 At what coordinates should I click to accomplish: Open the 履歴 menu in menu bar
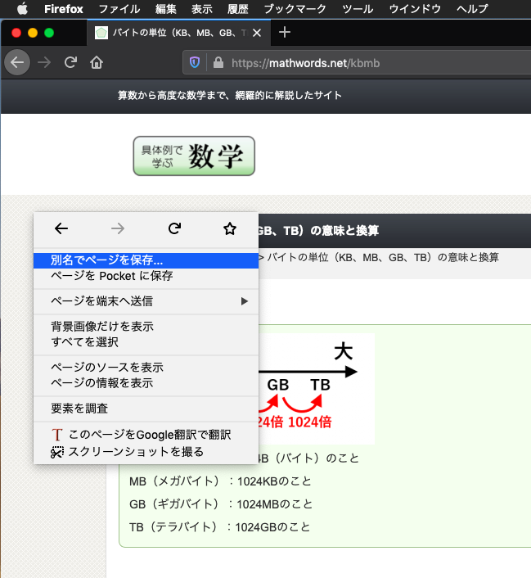[x=238, y=9]
